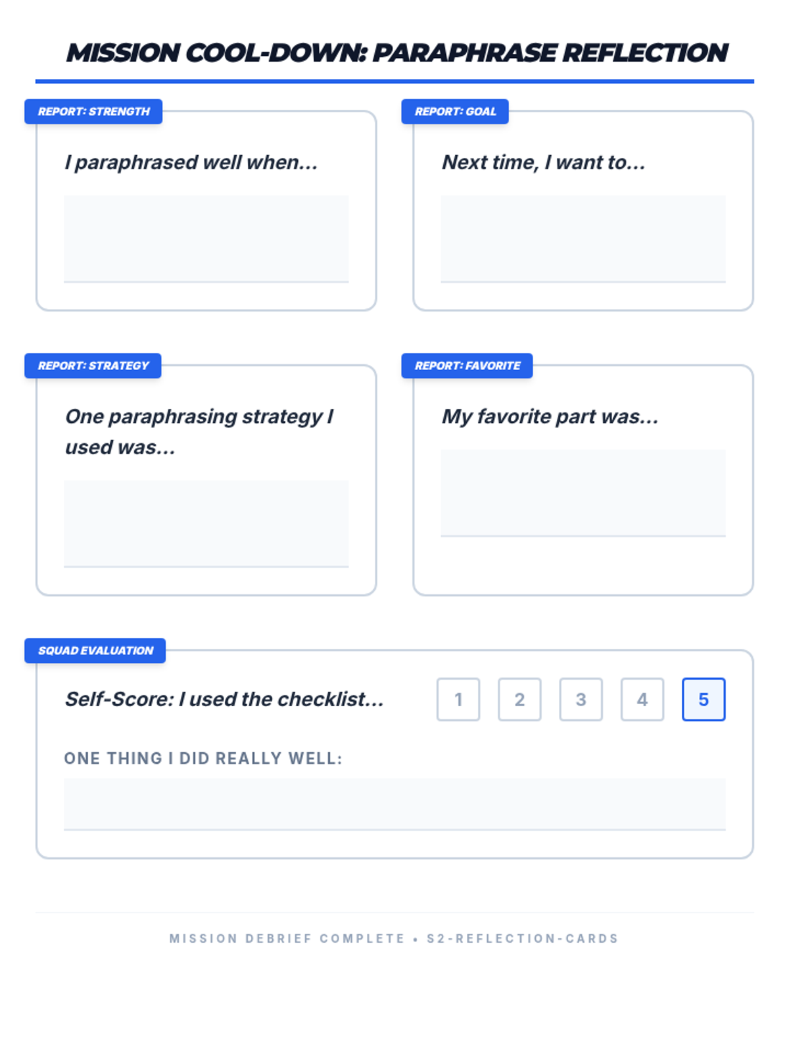This screenshot has width=789, height=1052.
Task: Click the paraphrasing strategy answer field
Action: pos(206,523)
